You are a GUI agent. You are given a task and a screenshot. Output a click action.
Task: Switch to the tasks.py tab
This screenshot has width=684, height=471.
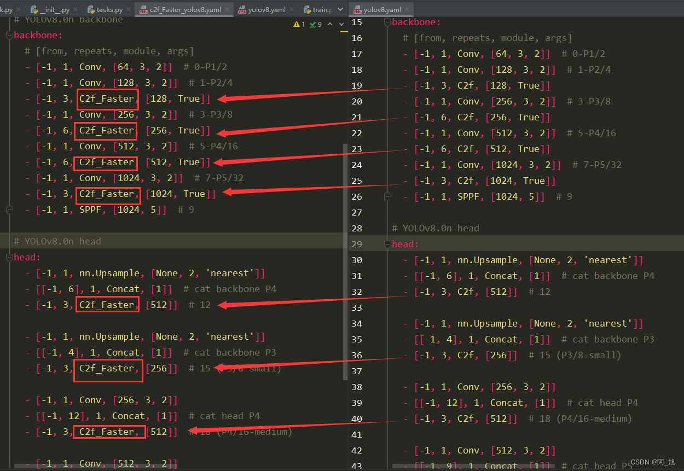(x=109, y=10)
